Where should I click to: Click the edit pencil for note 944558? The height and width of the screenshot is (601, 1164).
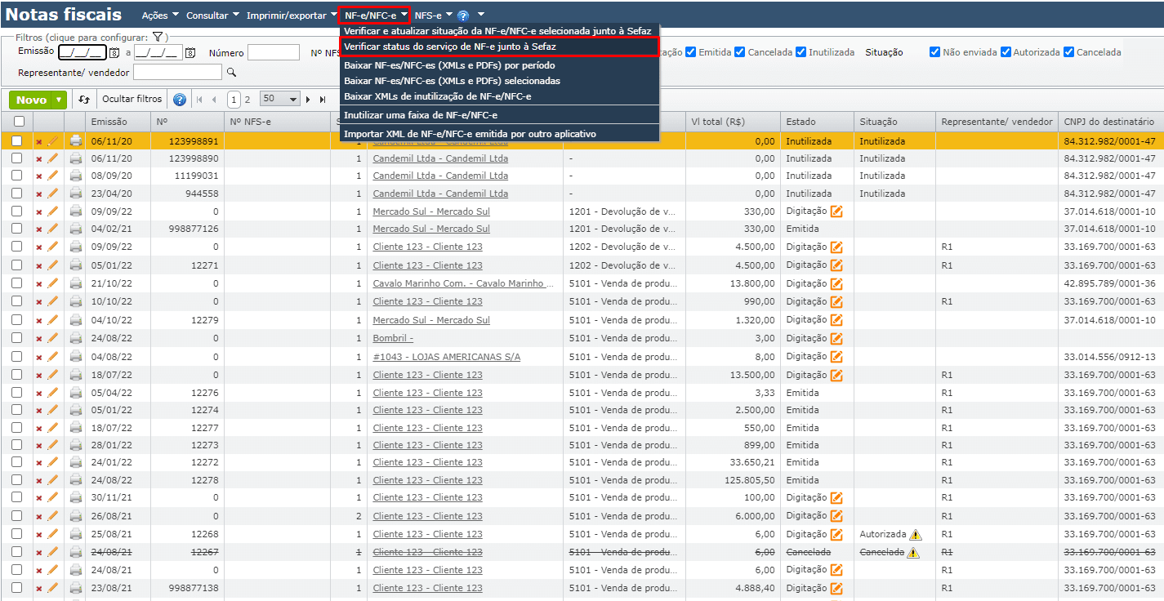pyautogui.click(x=52, y=194)
